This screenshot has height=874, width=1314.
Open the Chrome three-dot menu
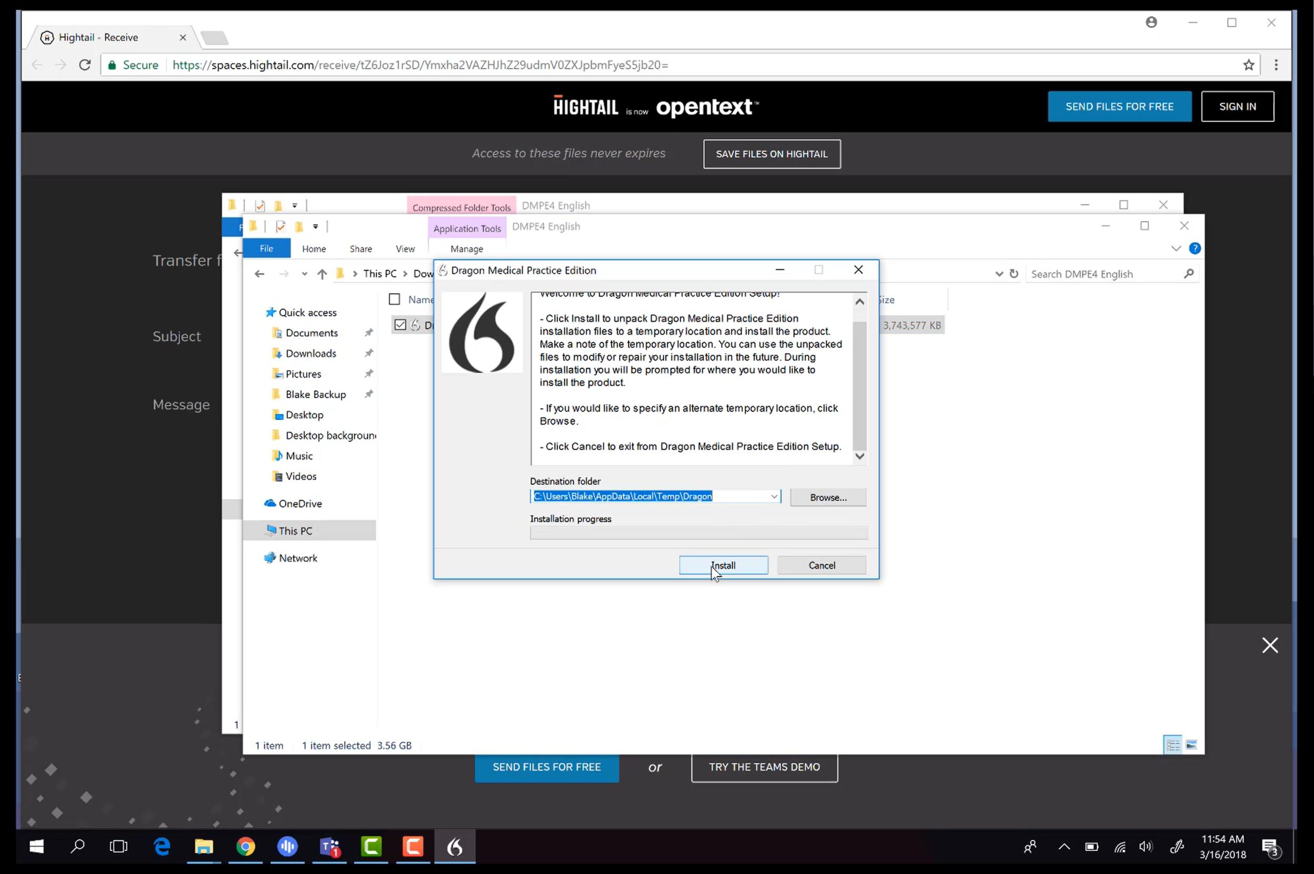[x=1276, y=65]
